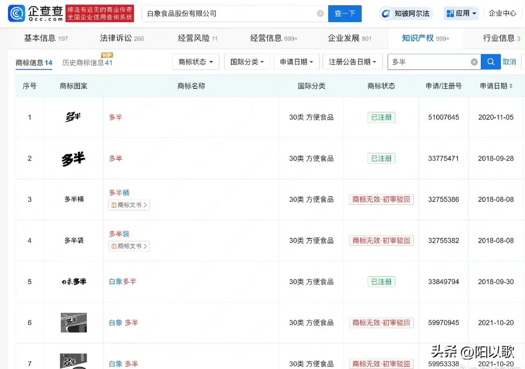
Task: Click 商标名称 column header
Action: click(x=191, y=86)
